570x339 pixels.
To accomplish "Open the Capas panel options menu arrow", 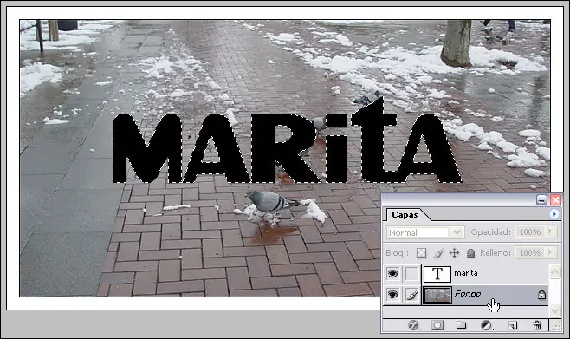I will coord(554,214).
